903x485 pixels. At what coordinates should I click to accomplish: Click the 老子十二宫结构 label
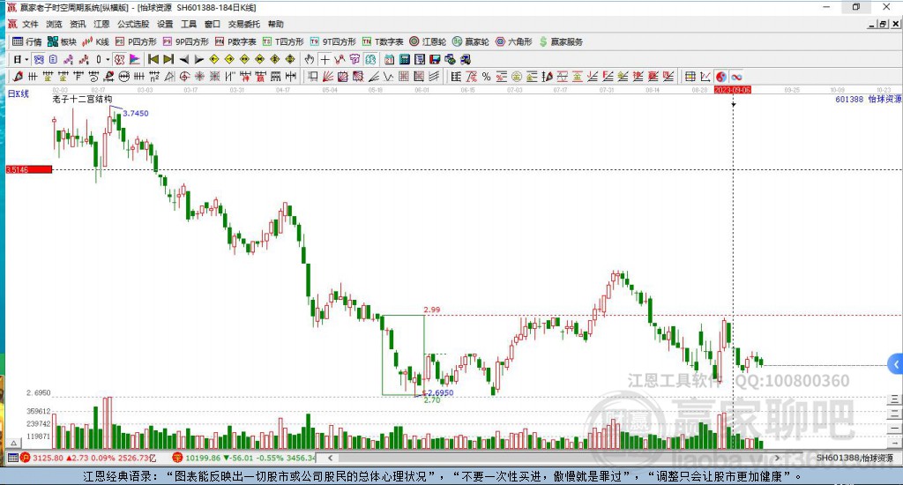82,99
